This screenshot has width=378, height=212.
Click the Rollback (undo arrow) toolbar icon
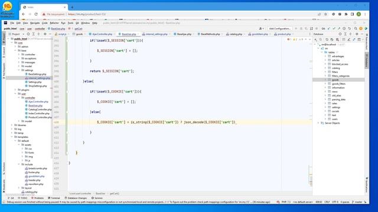pyautogui.click(x=349, y=29)
